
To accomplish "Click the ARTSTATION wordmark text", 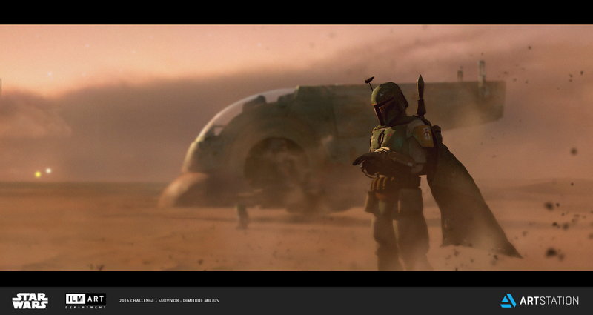I will coord(549,301).
